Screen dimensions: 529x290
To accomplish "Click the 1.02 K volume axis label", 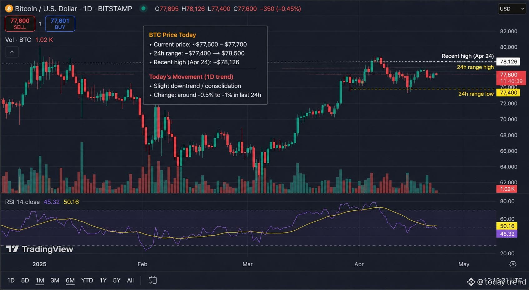I will click(x=507, y=189).
